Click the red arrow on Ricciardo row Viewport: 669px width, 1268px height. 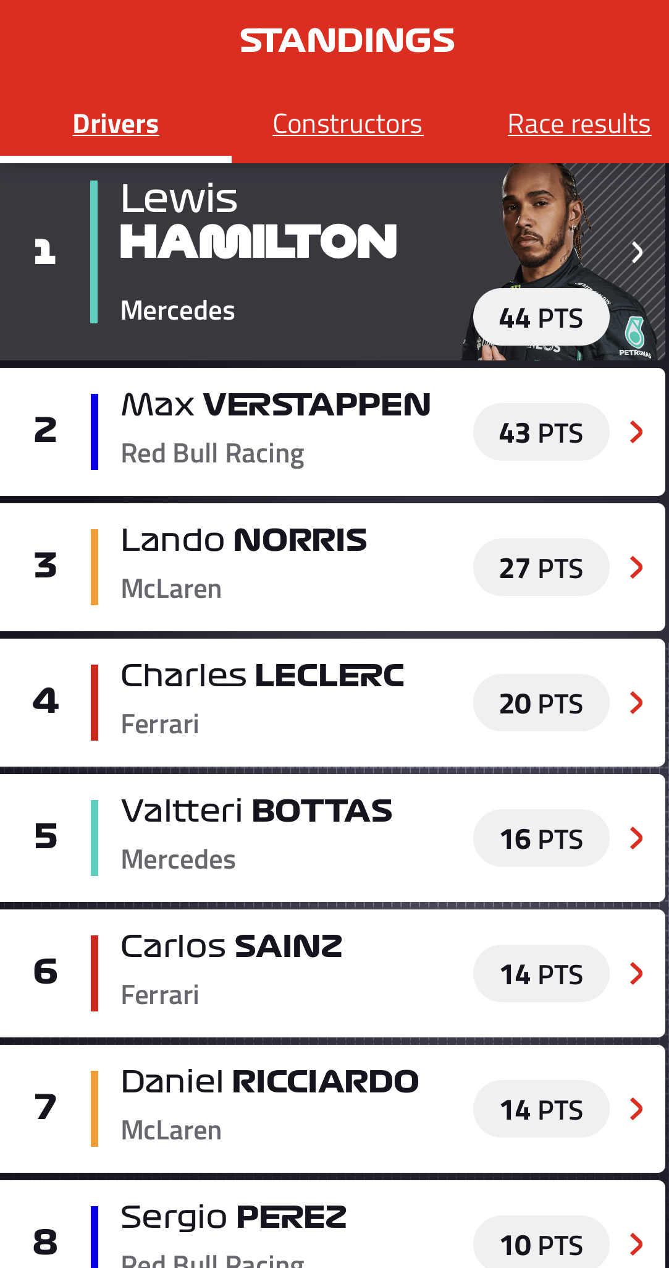point(637,1108)
